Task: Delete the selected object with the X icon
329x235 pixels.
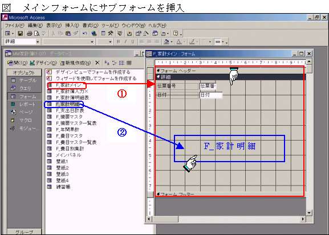Action: (x=97, y=63)
